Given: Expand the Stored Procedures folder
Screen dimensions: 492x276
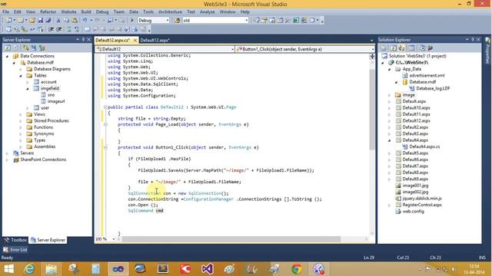Looking at the screenshot, I should (x=21, y=121).
